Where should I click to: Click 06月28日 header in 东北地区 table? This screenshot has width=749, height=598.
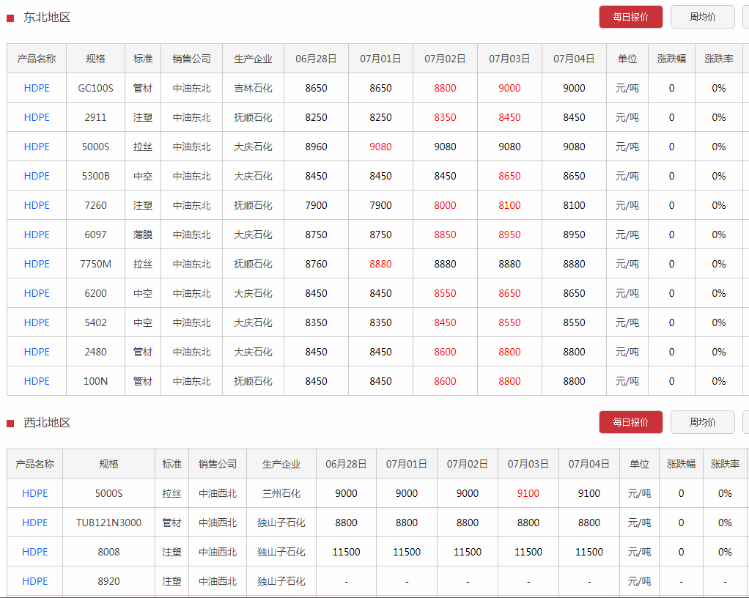316,59
